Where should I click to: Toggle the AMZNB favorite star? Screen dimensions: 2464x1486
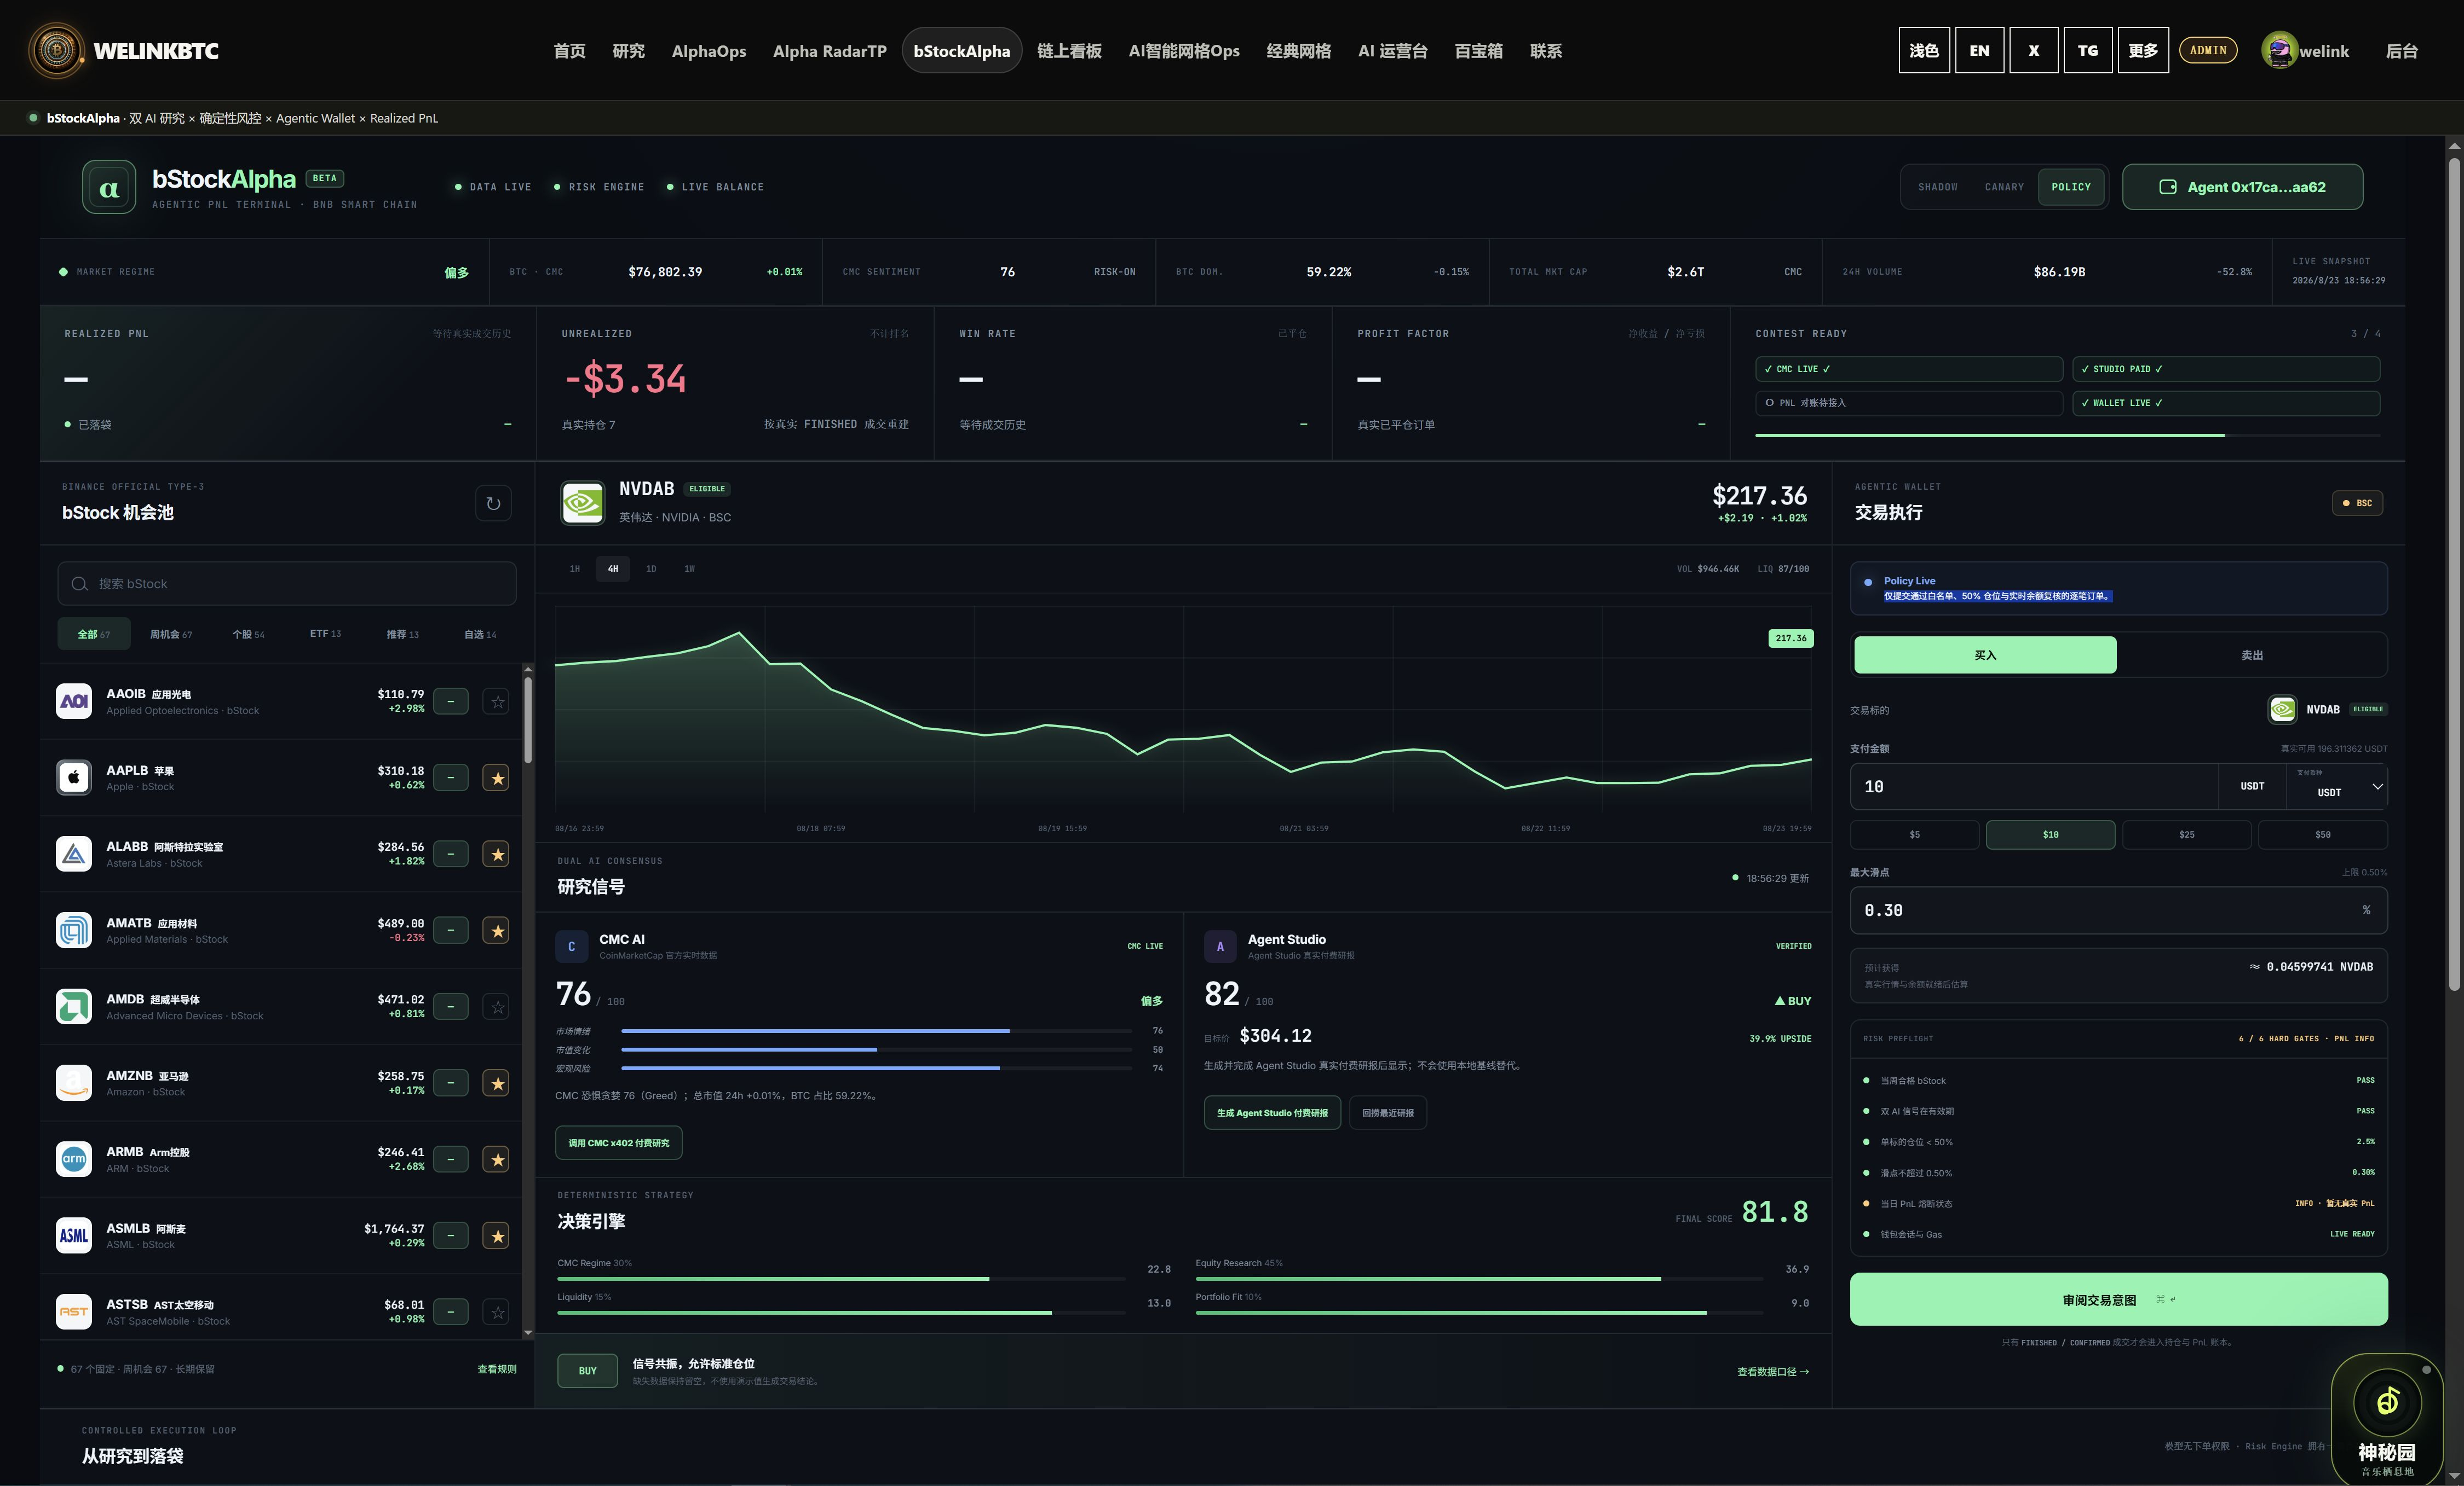click(x=497, y=1083)
